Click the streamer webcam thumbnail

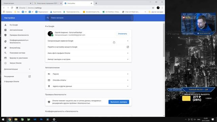[x=198, y=23]
